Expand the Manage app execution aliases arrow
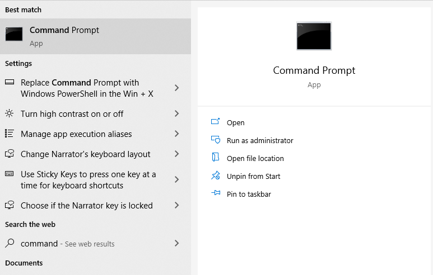The image size is (433, 275). [x=176, y=134]
